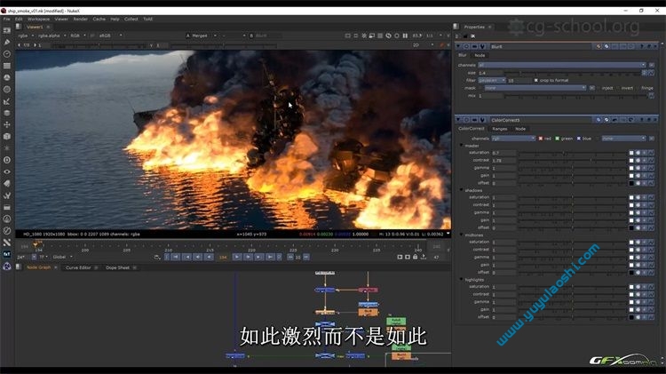Screen dimensions: 666x374
Task: Switch to the Curve Editor tab
Action: tap(78, 267)
